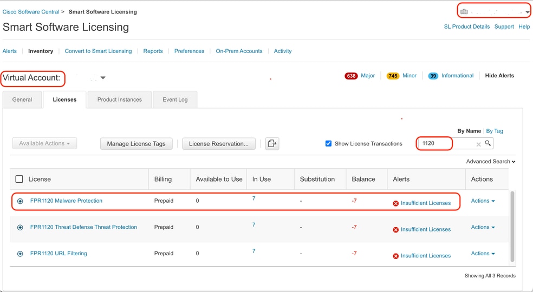Open the FPR1120 URL Filtering license link
Image resolution: width=533 pixels, height=292 pixels.
(x=58, y=253)
